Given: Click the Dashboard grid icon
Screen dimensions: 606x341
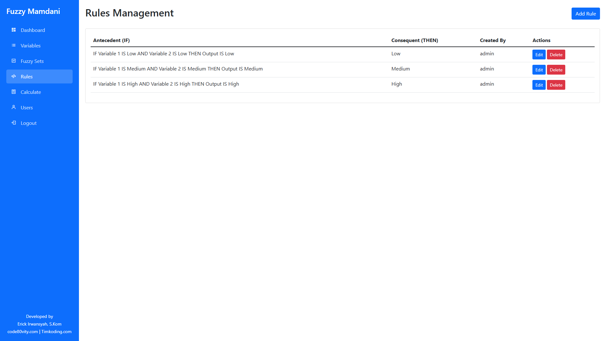Looking at the screenshot, I should [14, 30].
